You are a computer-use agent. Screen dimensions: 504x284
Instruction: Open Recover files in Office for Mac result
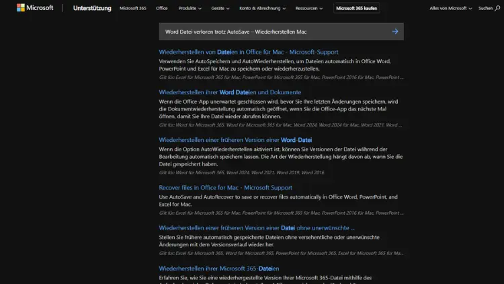225,188
